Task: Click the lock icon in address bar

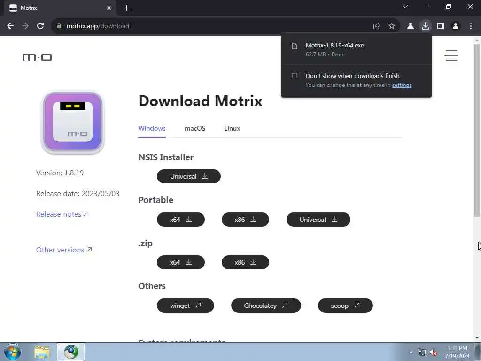Action: pos(59,26)
